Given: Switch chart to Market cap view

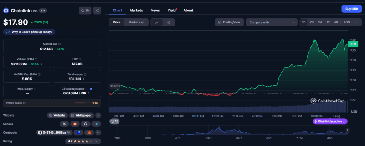Looking at the screenshot, I should tap(137, 22).
